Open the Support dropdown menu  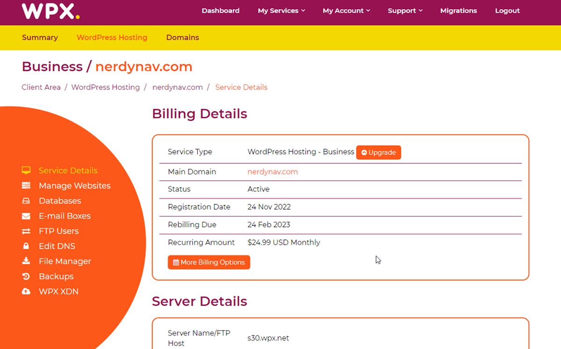pos(405,11)
